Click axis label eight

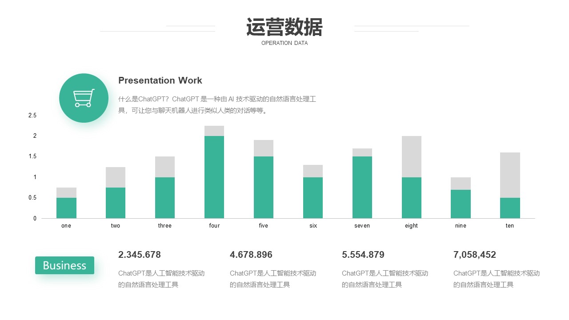pyautogui.click(x=412, y=226)
